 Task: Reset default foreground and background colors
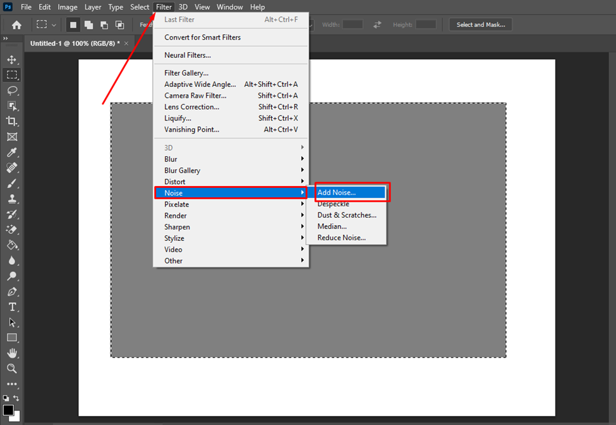(x=6, y=398)
